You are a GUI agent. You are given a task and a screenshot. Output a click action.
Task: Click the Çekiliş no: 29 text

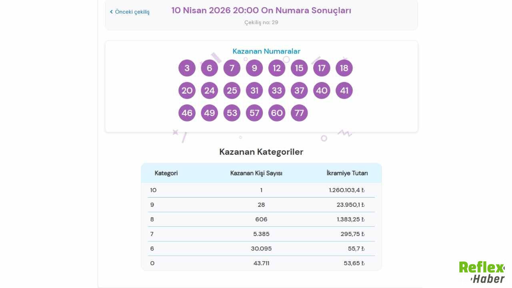tap(261, 22)
